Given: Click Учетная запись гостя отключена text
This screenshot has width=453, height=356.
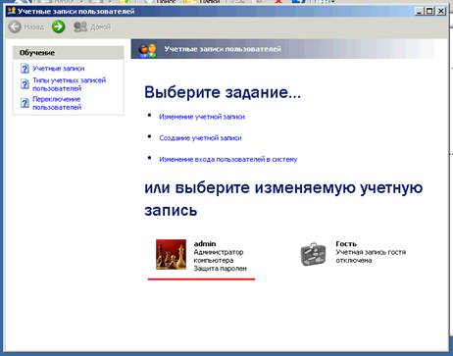Looking at the screenshot, I should (371, 256).
